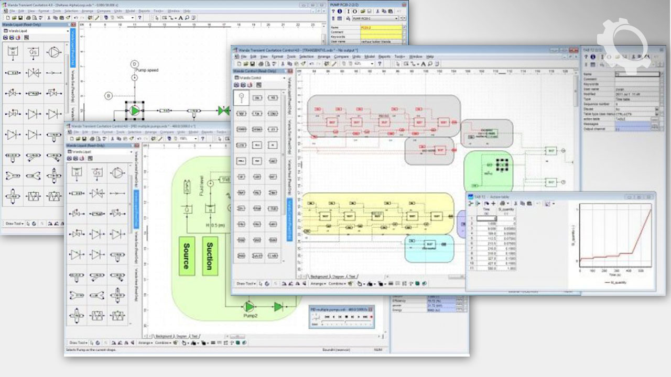Screen dimensions: 671x377
Task: Open the Reports menu in the TRANSIENT window
Action: (384, 56)
